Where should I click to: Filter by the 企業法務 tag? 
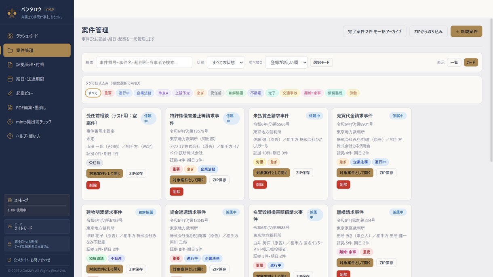144,93
